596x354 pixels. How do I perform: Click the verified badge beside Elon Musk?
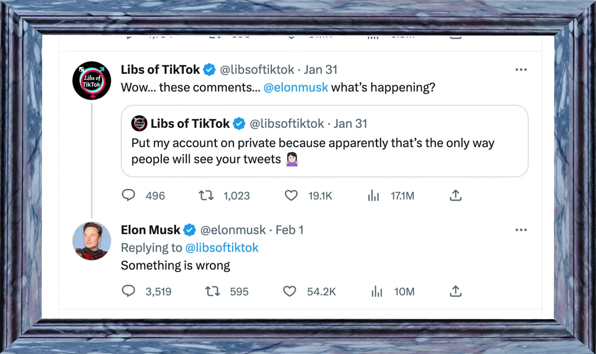pos(190,229)
